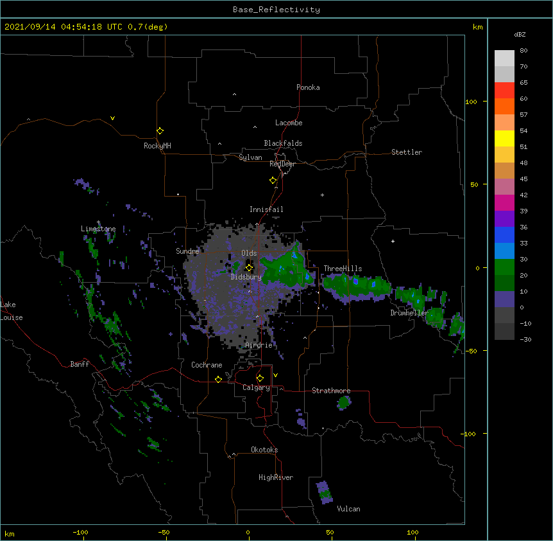Viewport: 553px width, 541px height.
Task: Click the ThreeHills label
Action: pos(343,269)
